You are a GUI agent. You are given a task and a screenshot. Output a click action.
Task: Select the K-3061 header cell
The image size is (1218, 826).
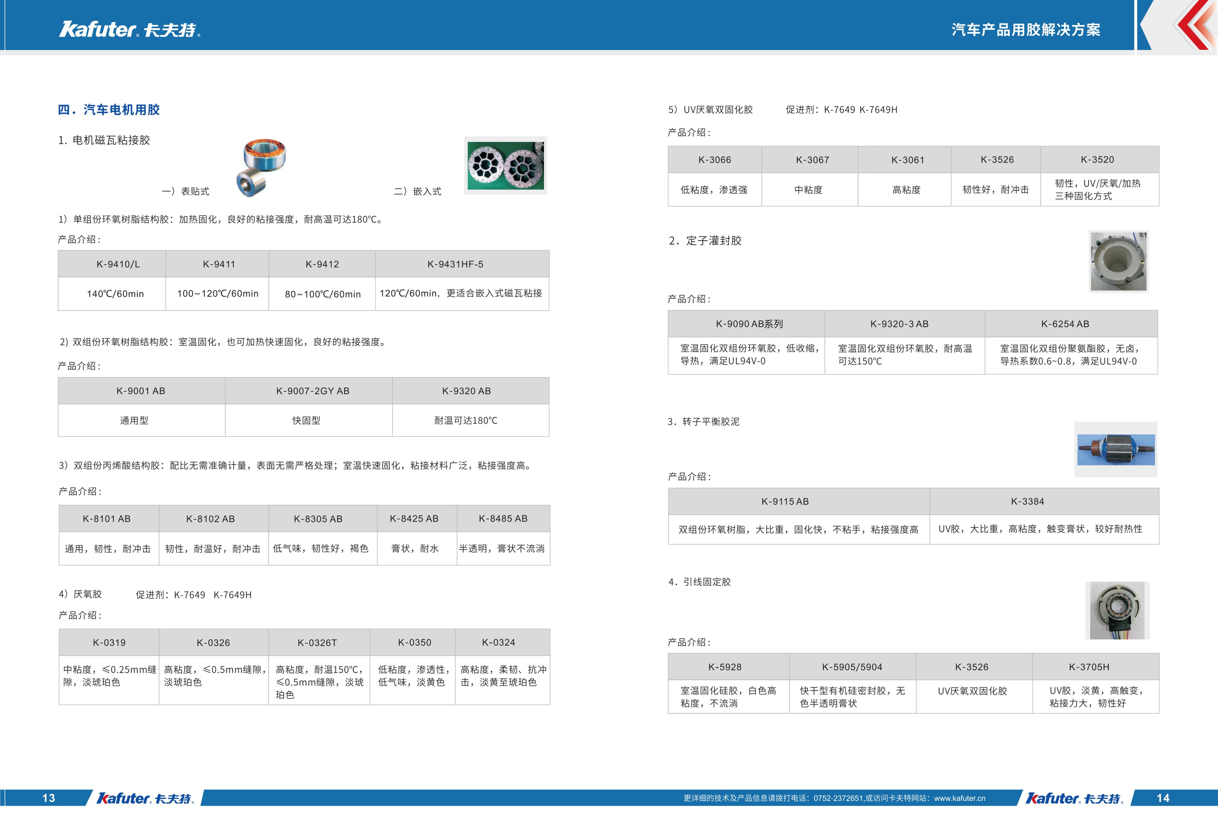click(x=905, y=160)
